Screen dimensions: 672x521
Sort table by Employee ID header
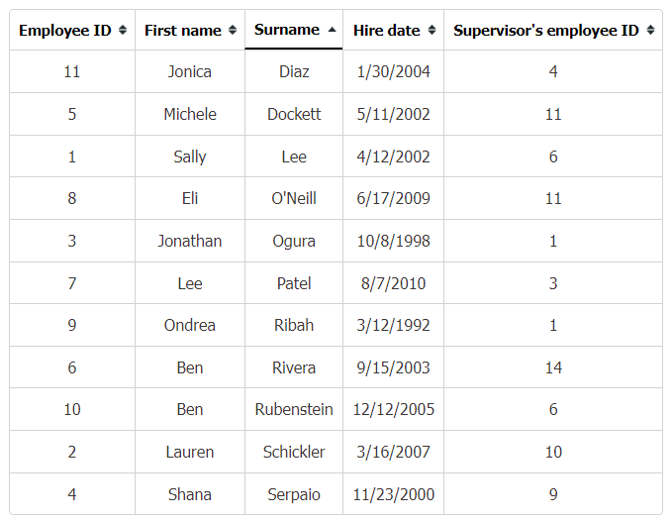point(72,30)
